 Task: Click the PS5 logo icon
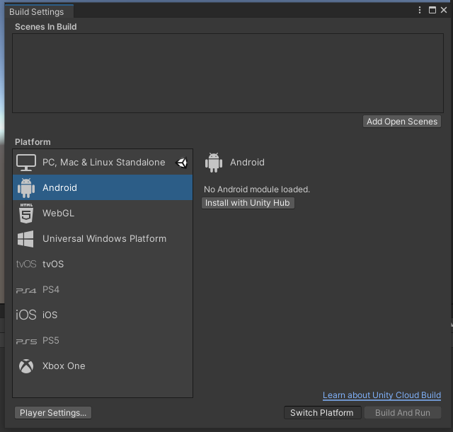26,341
